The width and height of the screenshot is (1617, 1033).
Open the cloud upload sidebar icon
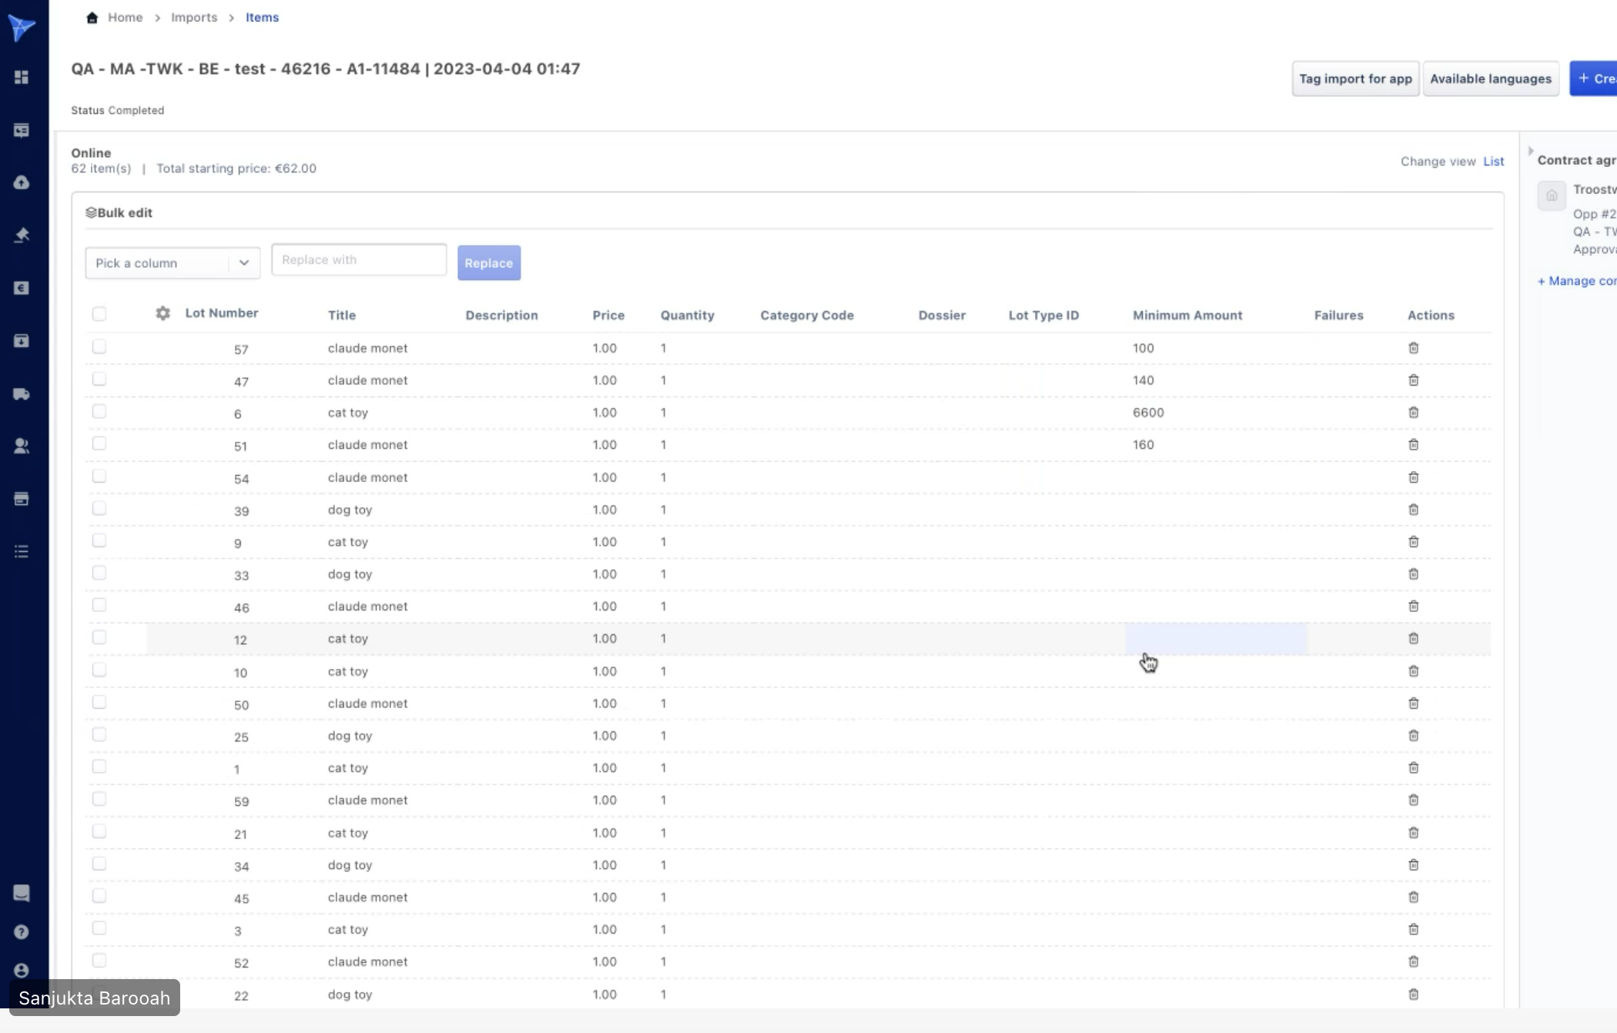point(22,182)
